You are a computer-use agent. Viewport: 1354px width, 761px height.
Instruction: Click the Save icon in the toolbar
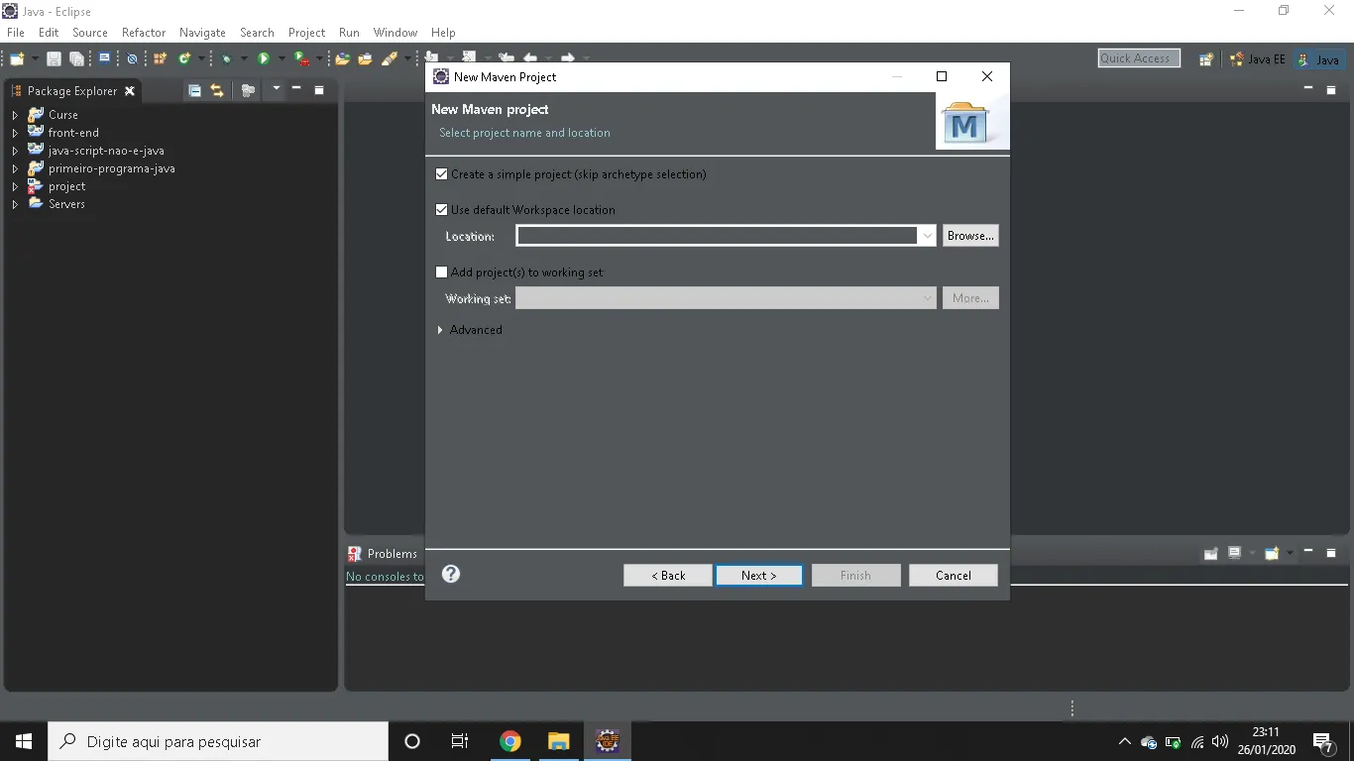[54, 59]
